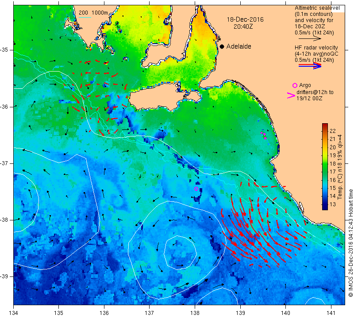Click the '20:40Z' time text
The width and height of the screenshot is (354, 318).
coord(243,26)
